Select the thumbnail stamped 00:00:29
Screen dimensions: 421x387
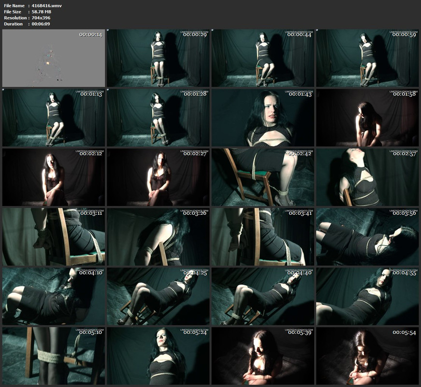158,58
